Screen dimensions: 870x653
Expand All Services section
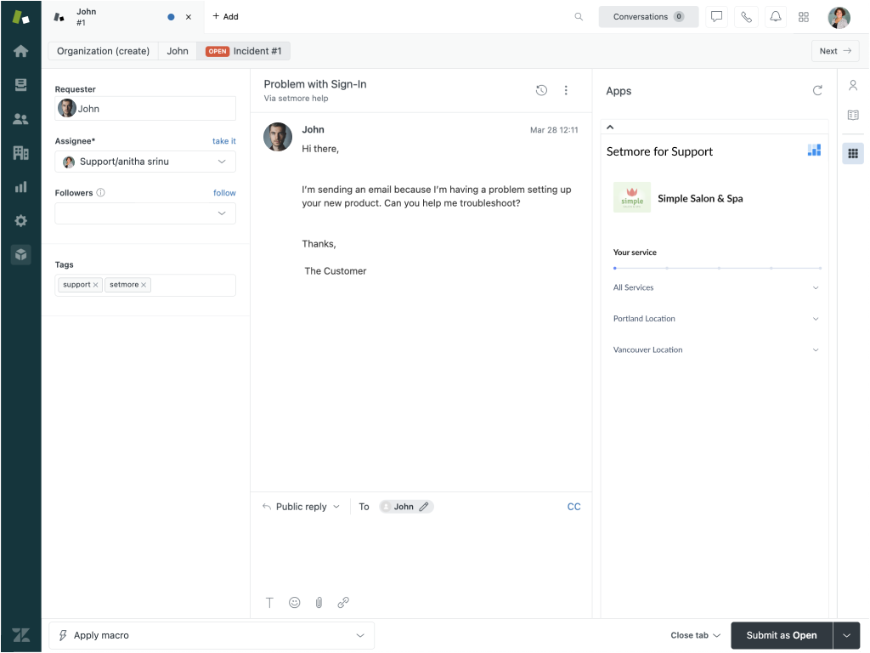click(x=715, y=287)
